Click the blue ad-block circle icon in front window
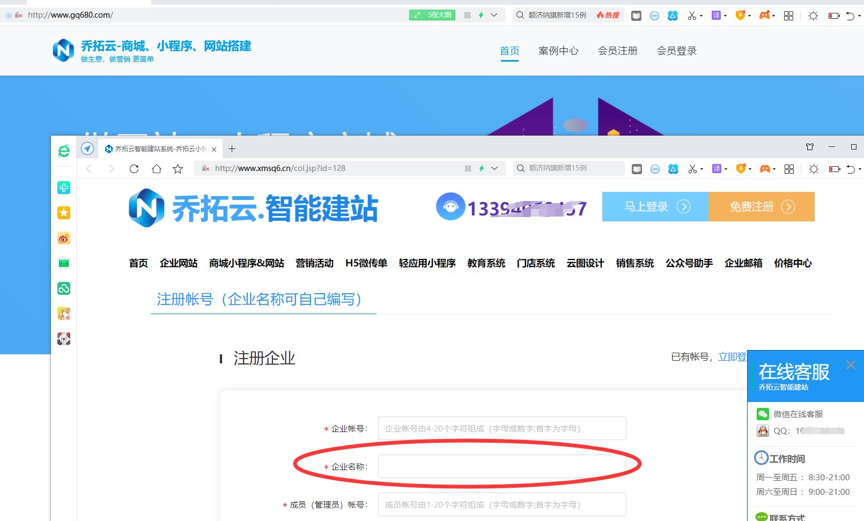864x521 pixels. pos(655,169)
